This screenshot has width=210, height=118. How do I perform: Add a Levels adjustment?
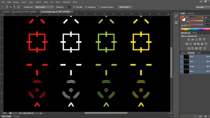pos(193,39)
